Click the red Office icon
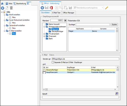The image size is (127, 106). [x=51, y=8]
